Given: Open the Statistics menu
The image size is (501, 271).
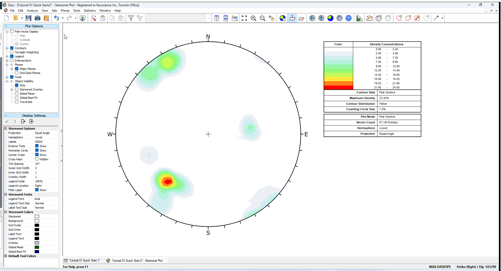Looking at the screenshot, I should tap(90, 11).
